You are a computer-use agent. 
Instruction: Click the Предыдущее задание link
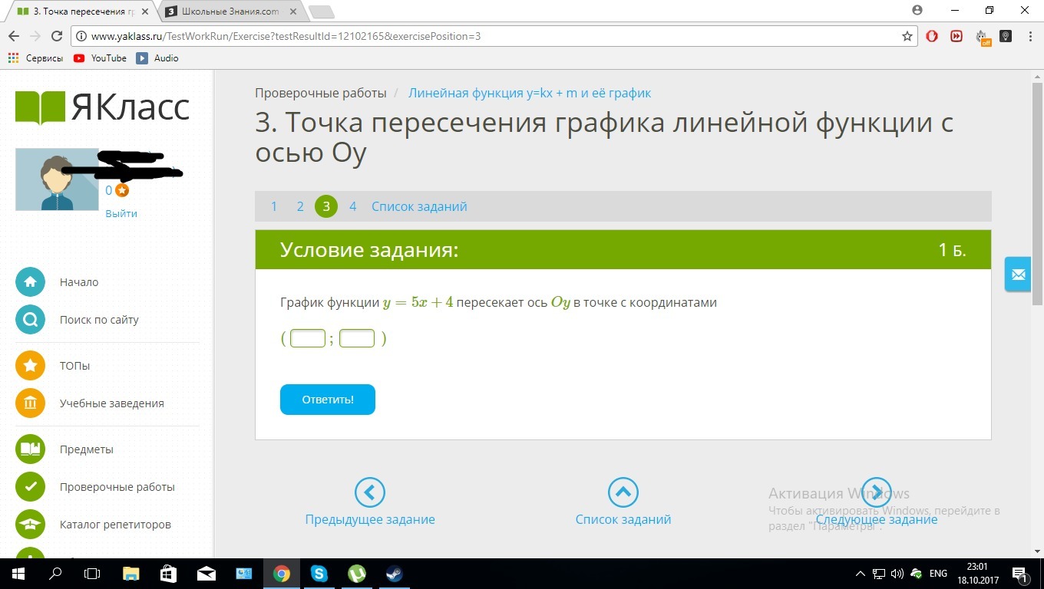click(370, 519)
